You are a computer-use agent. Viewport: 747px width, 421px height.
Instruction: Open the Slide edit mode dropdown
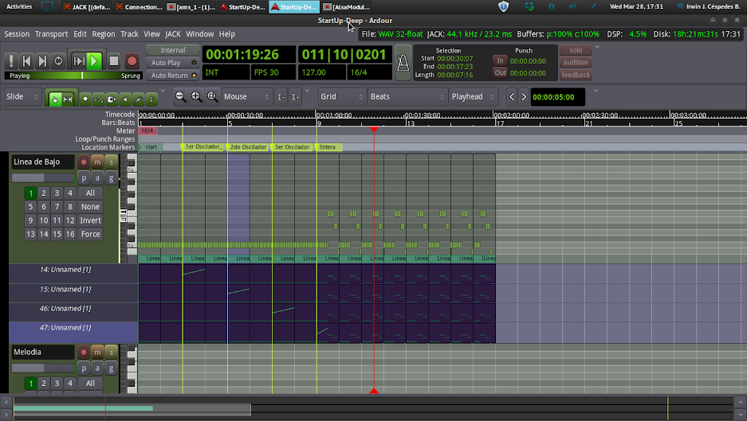pos(23,97)
